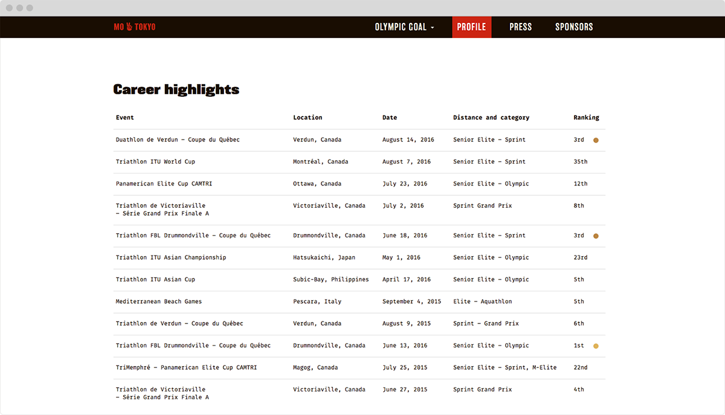Click the 6th ranking value

[579, 324]
